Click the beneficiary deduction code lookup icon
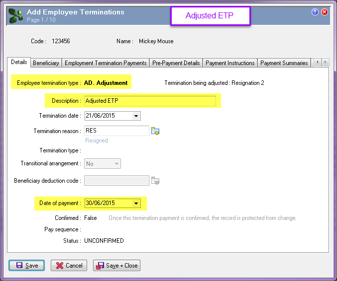This screenshot has width=337, height=281. (x=155, y=181)
